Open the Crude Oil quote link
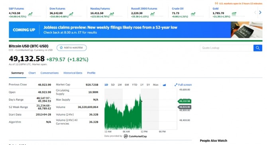 pos(178,9)
